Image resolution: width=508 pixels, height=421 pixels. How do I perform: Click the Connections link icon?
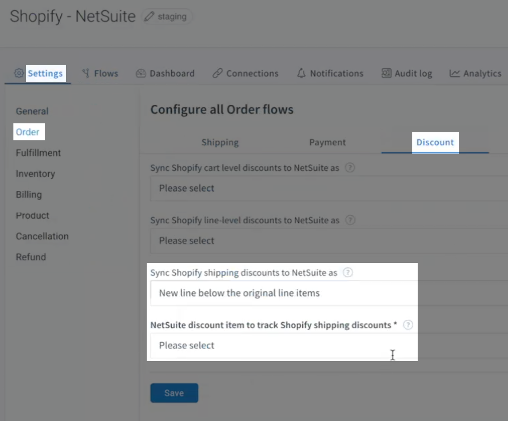tap(218, 73)
